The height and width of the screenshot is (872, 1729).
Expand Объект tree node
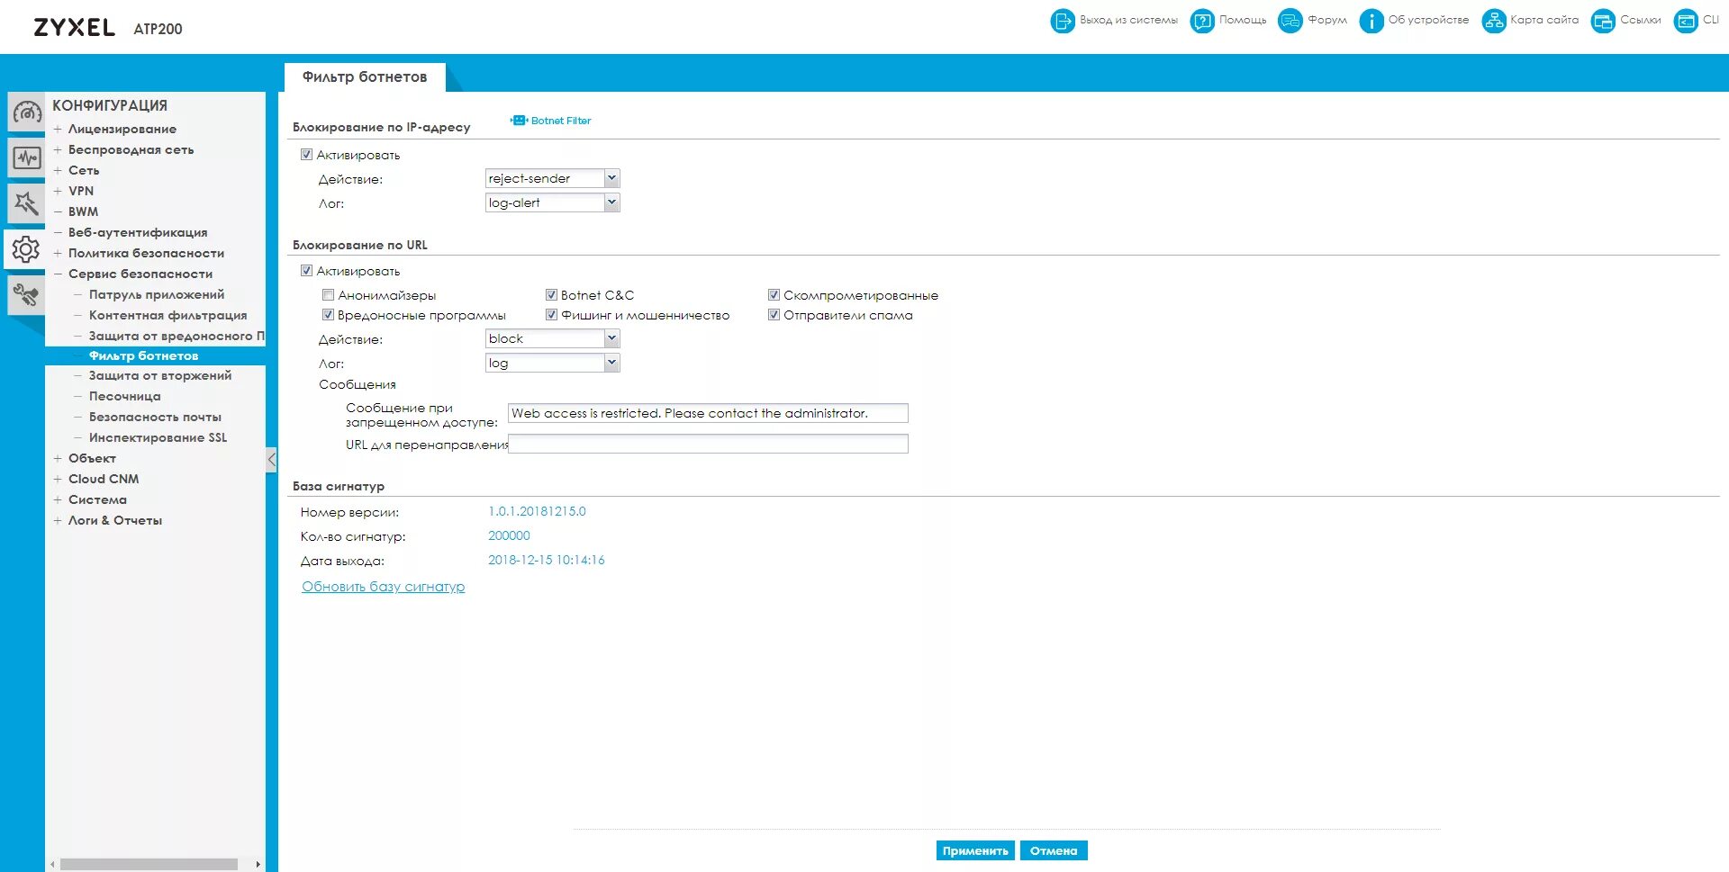pos(58,459)
